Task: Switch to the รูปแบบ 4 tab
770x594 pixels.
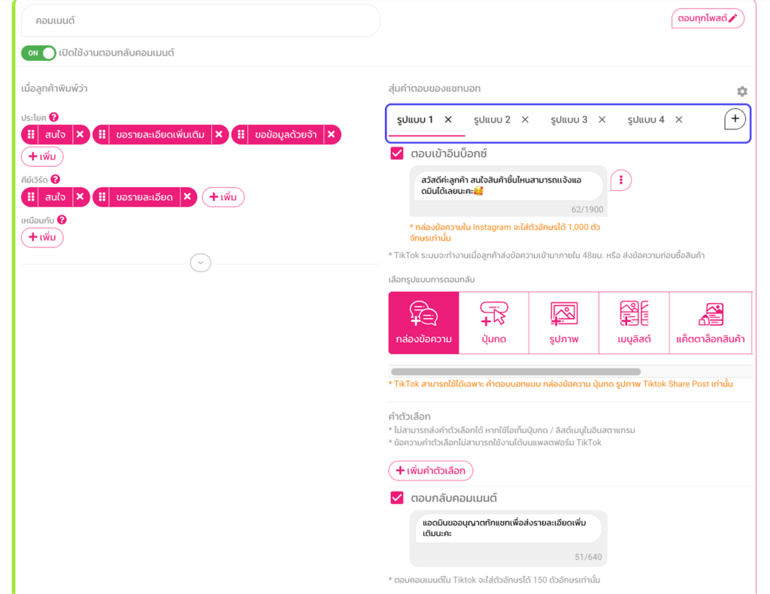Action: 646,120
